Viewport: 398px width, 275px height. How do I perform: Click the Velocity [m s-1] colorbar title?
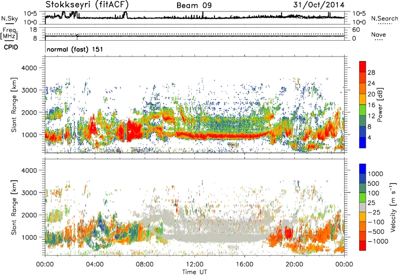pos(393,207)
